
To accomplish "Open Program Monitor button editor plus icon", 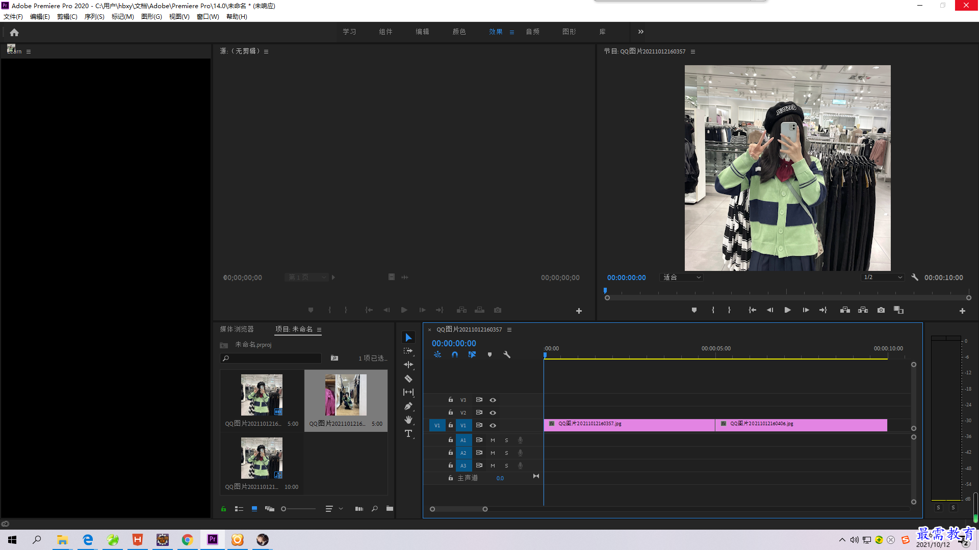I will pos(962,311).
